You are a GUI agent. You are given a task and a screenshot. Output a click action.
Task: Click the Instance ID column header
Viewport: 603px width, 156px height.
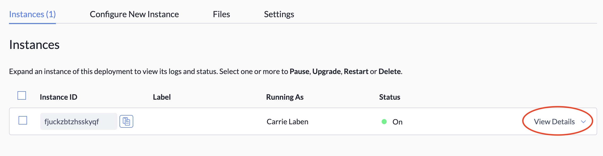(59, 97)
